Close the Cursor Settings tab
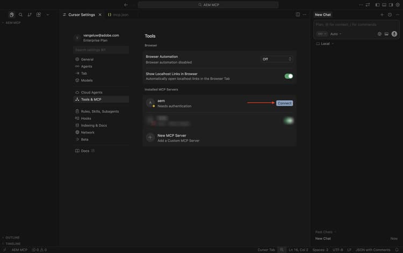Viewport: 403px width, 253px height. pyautogui.click(x=100, y=15)
